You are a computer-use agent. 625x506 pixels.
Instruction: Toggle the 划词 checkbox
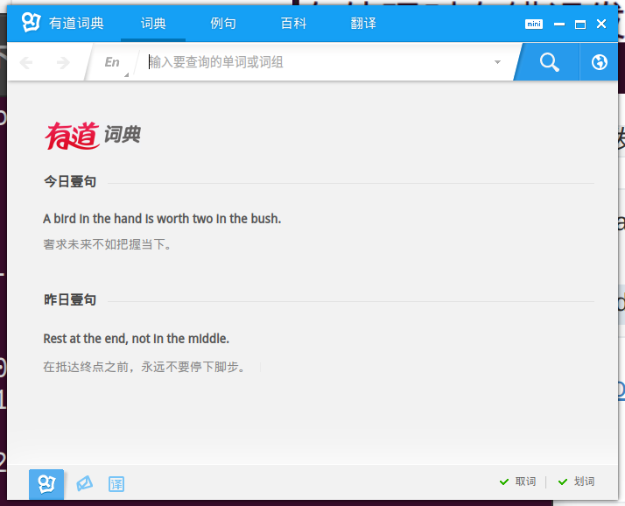click(576, 481)
